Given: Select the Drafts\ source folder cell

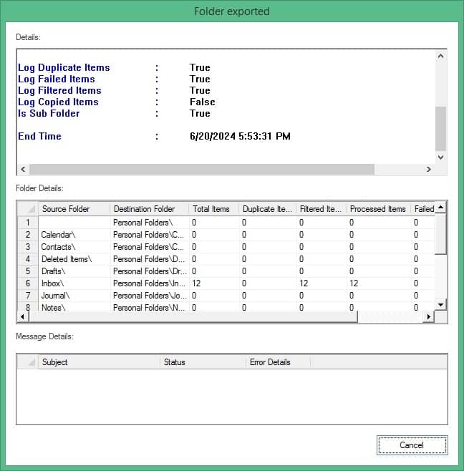Looking at the screenshot, I should (74, 271).
